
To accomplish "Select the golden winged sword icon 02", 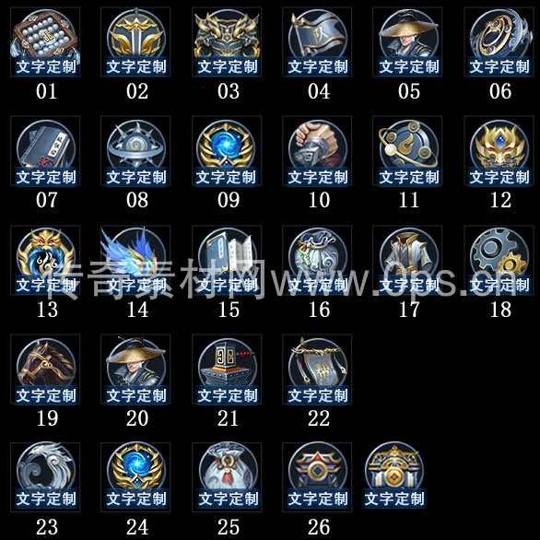I will coord(135,41).
